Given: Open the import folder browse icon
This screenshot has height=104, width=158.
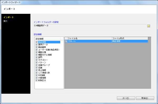Looking at the screenshot, I should pyautogui.click(x=149, y=26).
